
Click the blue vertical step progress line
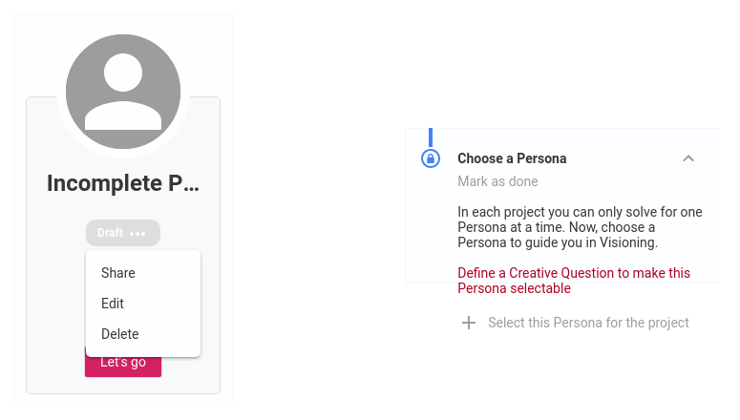coord(431,137)
